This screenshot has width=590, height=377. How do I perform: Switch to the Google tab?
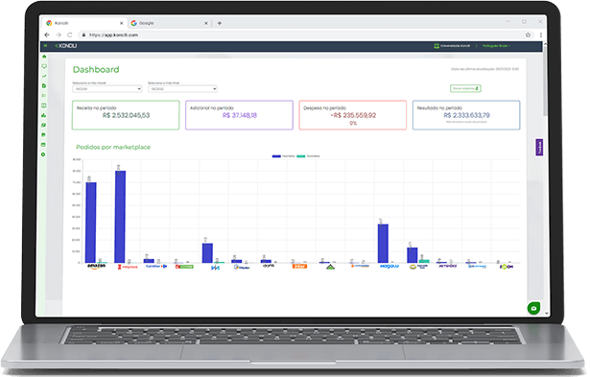169,23
